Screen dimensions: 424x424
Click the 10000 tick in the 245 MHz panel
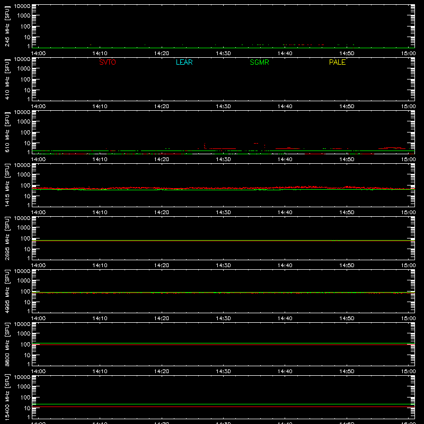[x=22, y=6]
